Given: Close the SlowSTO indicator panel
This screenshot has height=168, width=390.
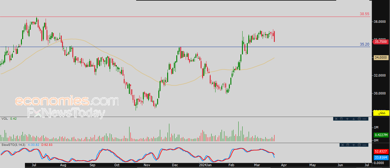Looking at the screenshot, I should pos(343,145).
